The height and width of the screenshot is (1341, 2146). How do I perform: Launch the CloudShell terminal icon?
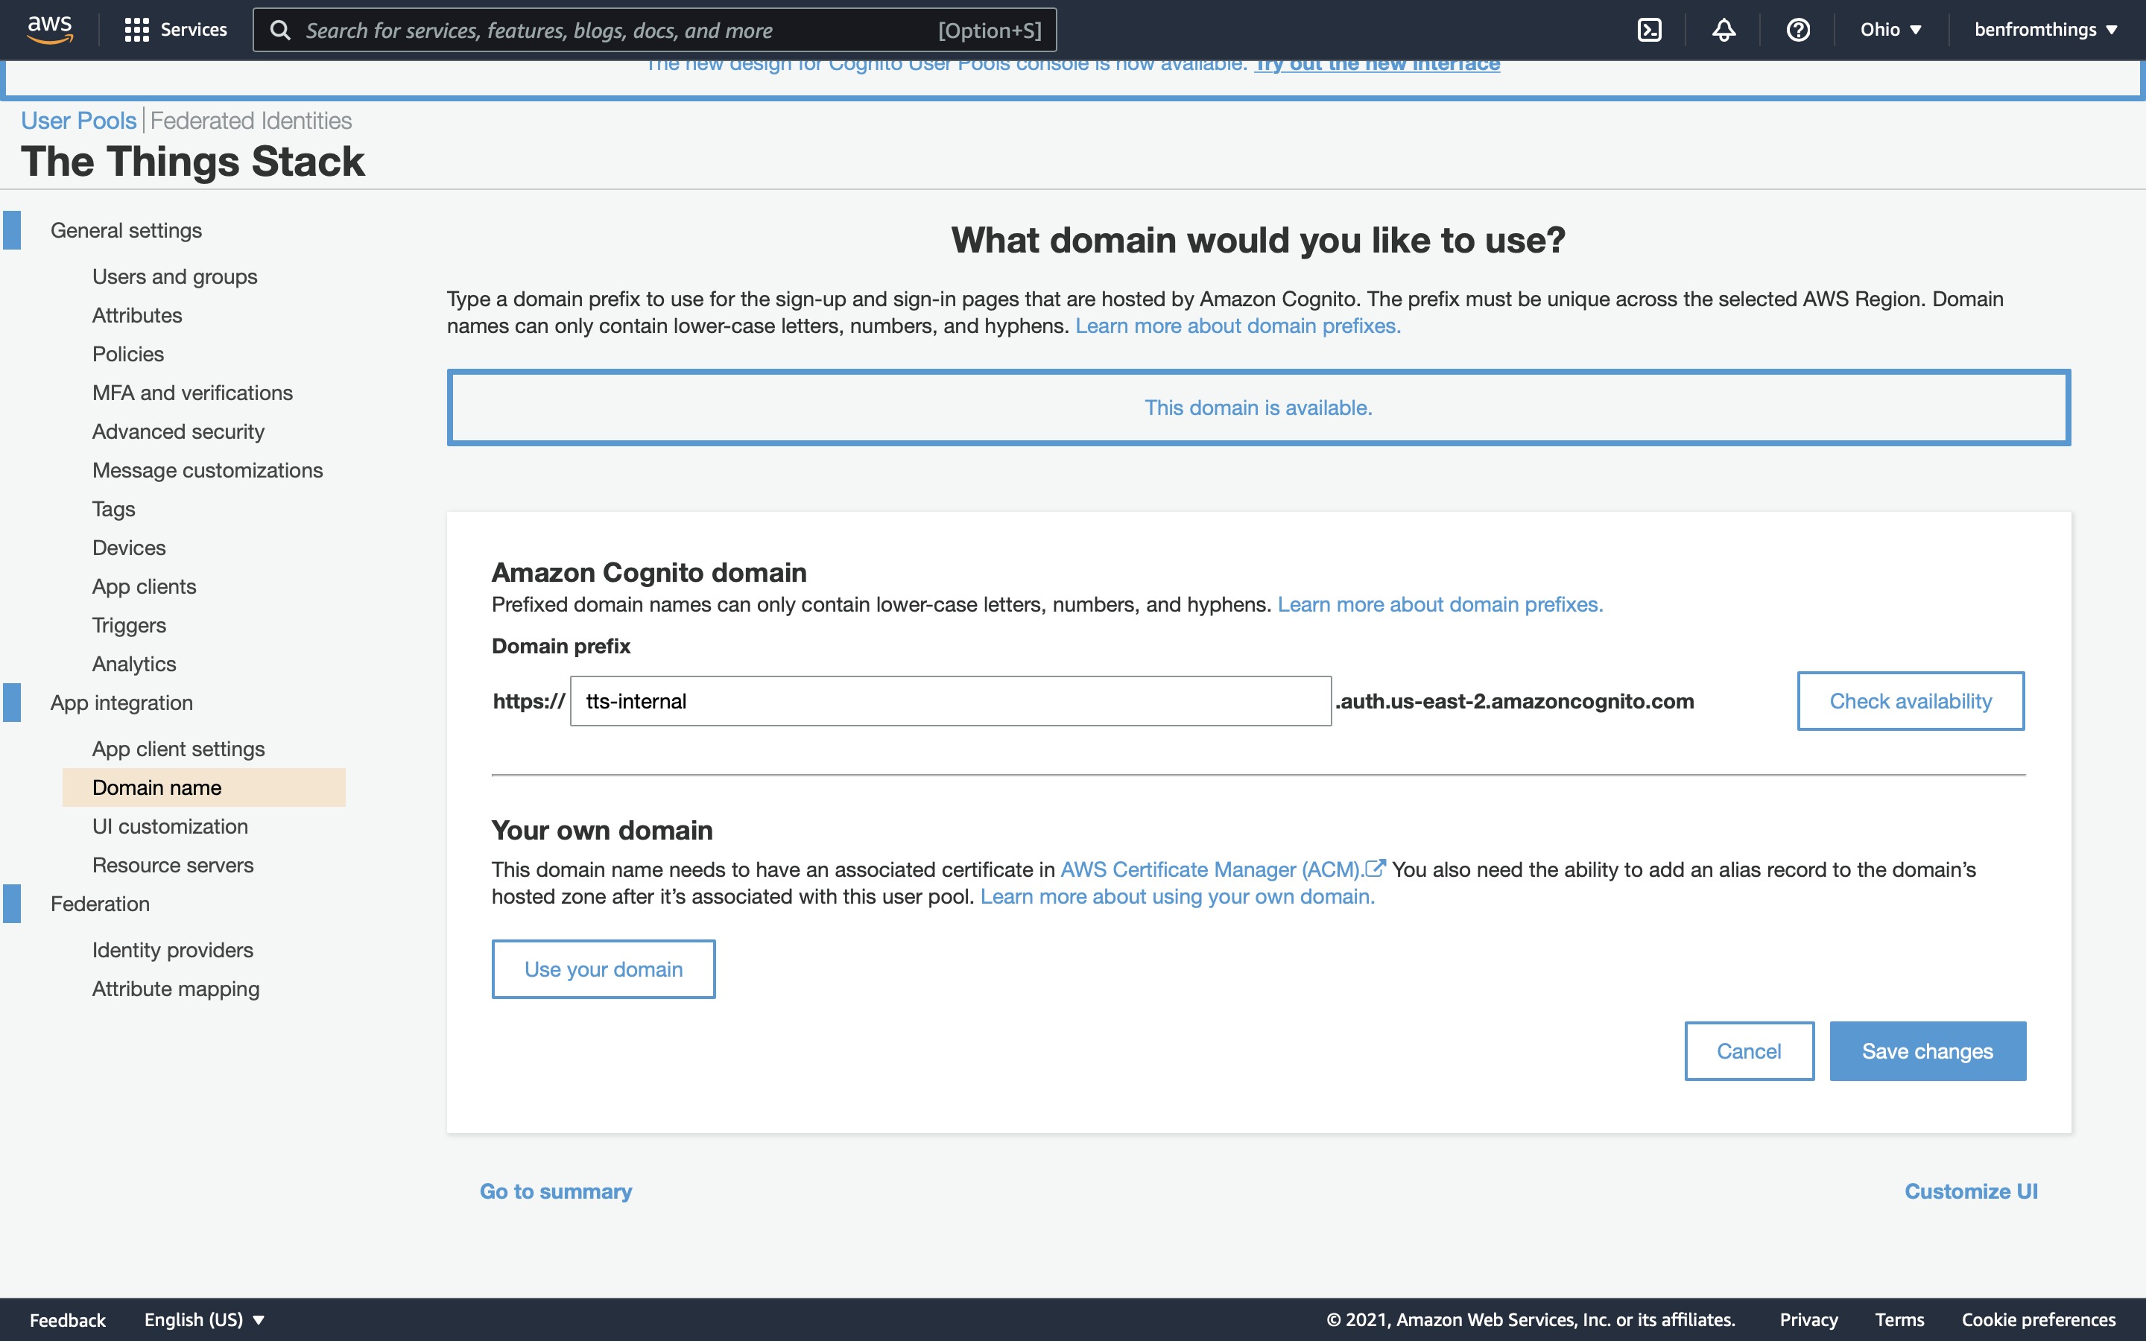1648,29
